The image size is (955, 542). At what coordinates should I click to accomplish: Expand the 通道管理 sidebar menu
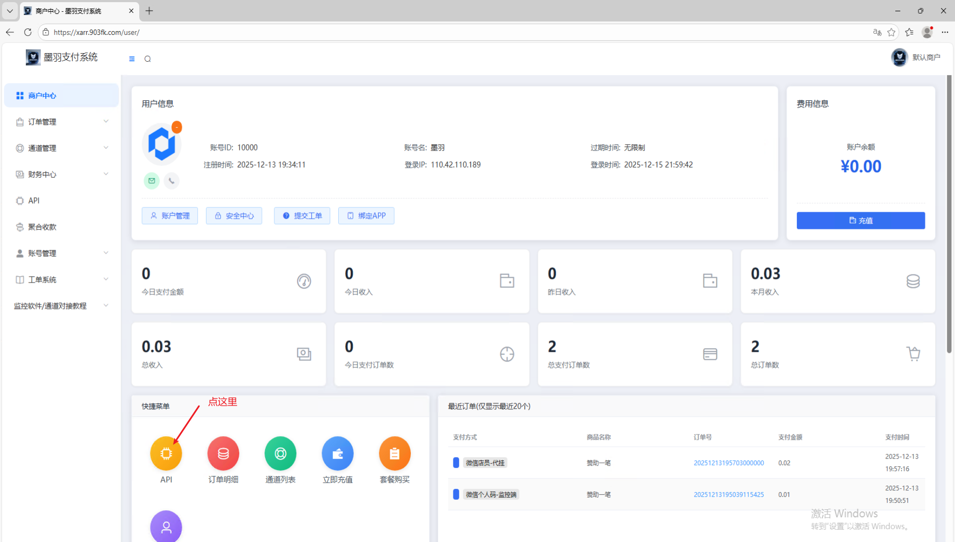tap(62, 148)
